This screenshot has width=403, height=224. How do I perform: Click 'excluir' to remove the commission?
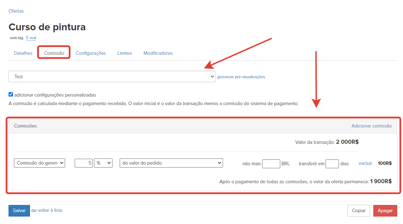(365, 163)
